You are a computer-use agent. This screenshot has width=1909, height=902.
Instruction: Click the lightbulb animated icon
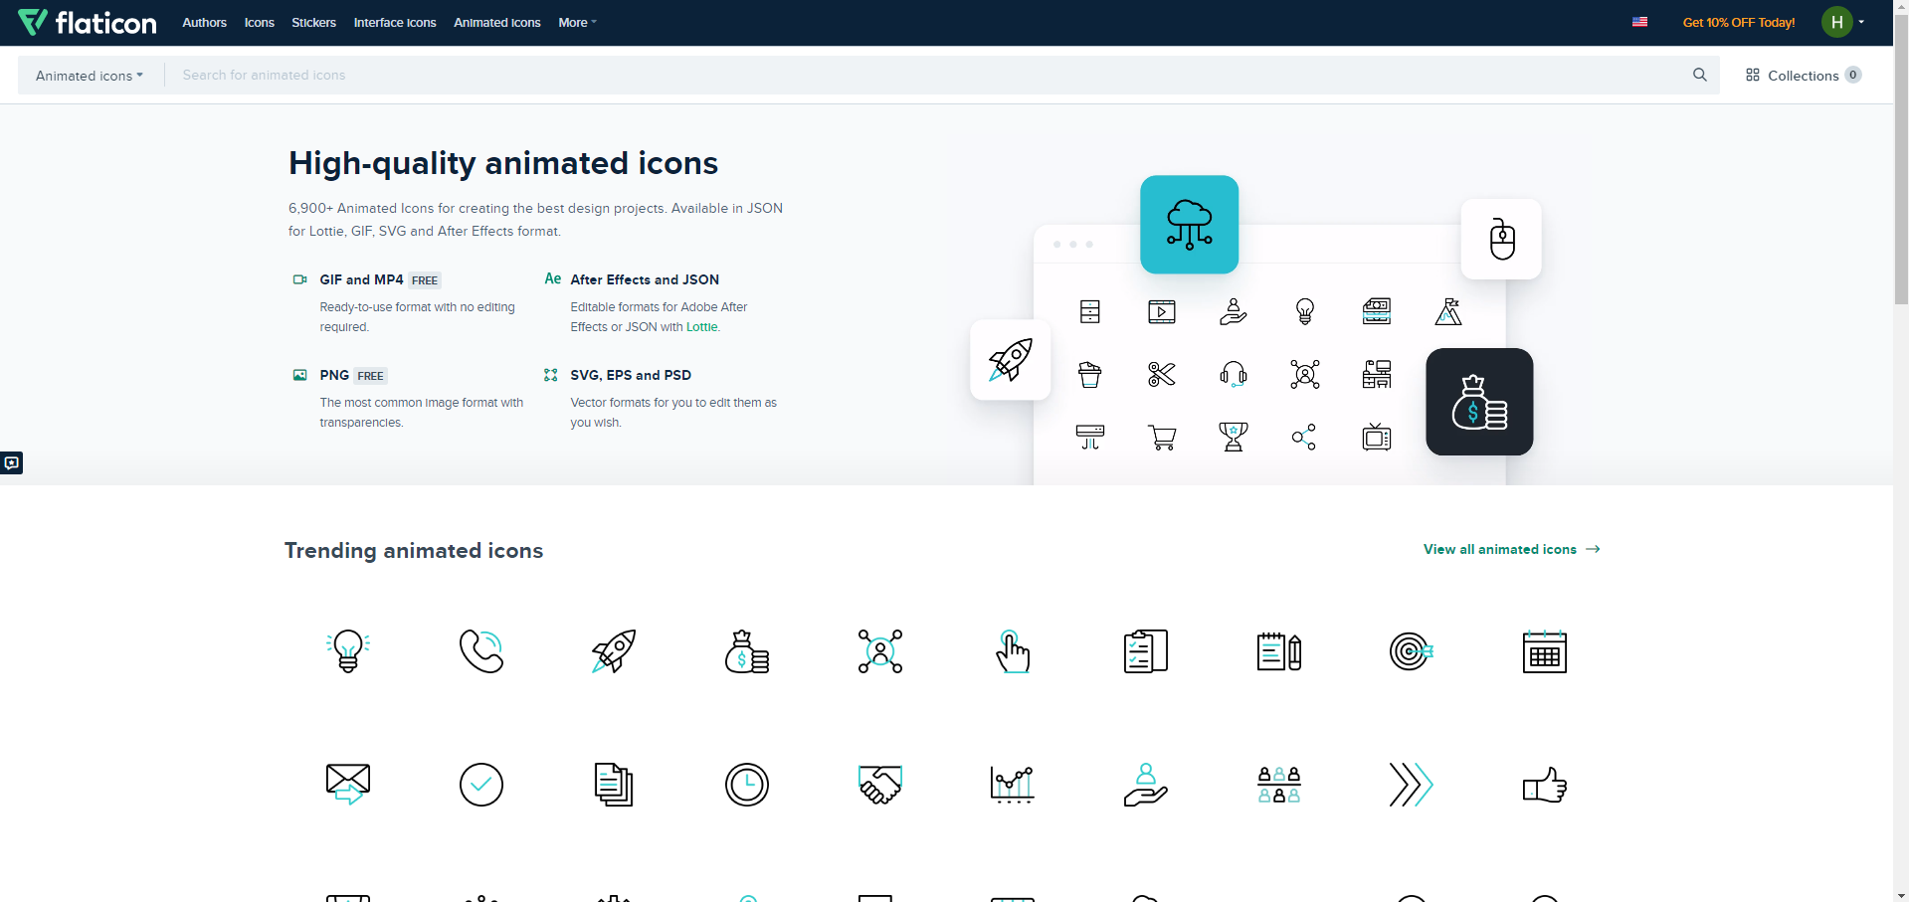[x=347, y=651]
